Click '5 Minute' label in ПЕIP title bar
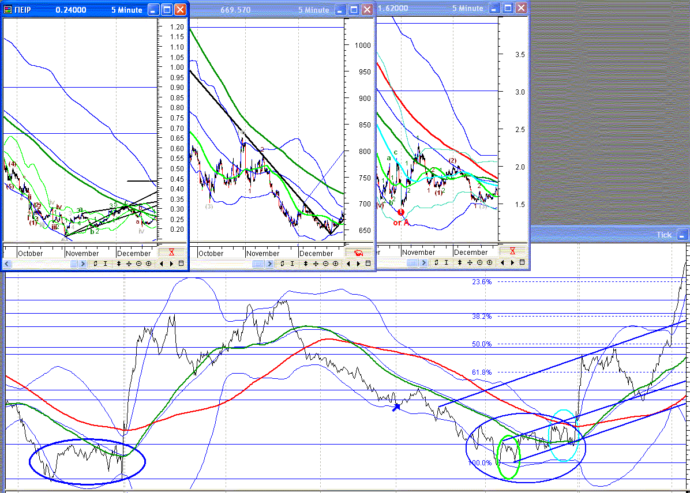 tap(127, 10)
